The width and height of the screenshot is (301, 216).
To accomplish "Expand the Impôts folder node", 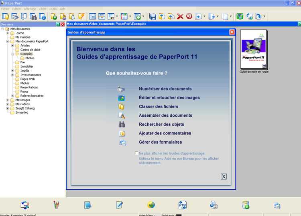I will point(12,70).
